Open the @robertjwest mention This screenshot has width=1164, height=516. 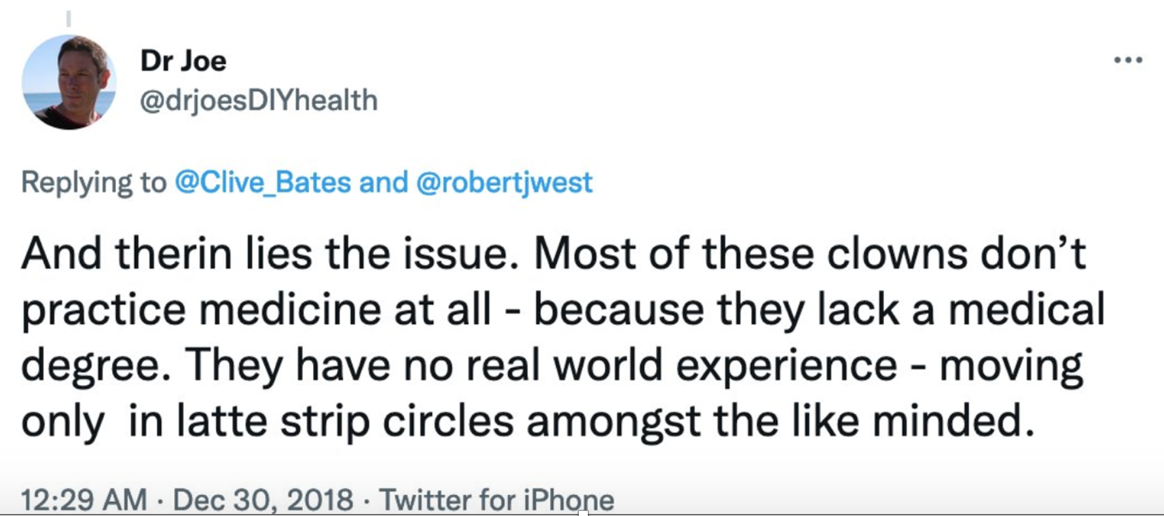(504, 182)
